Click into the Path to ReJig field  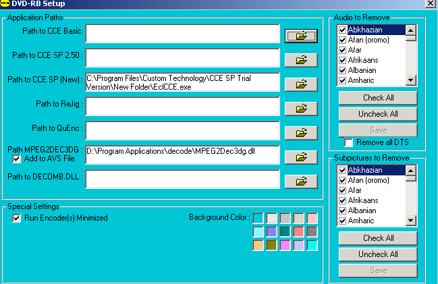tap(182, 107)
